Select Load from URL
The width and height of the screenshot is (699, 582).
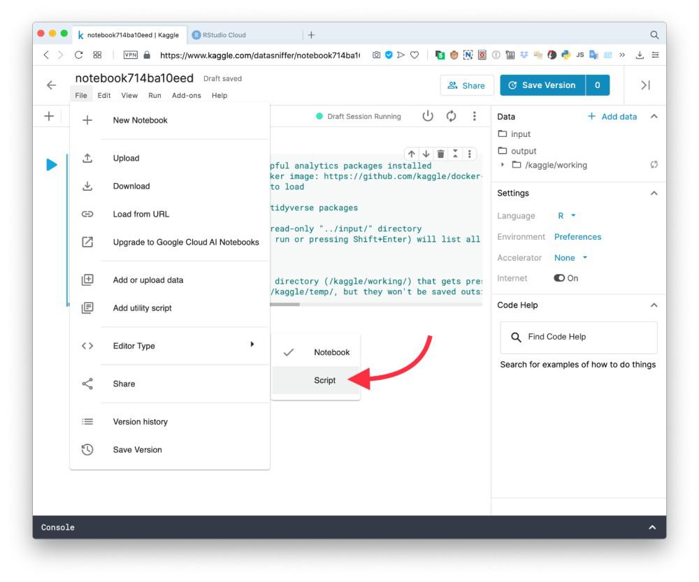click(x=170, y=214)
